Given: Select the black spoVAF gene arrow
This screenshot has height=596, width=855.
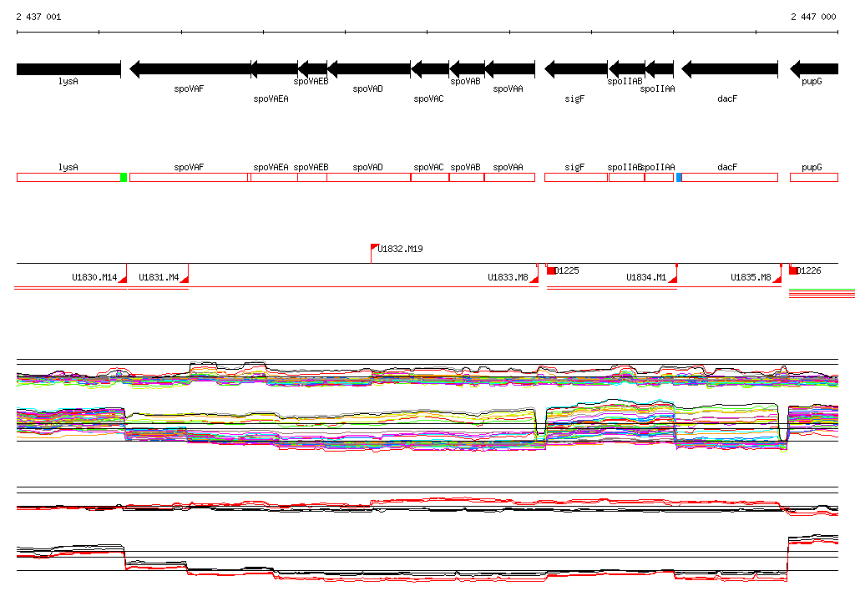Looking at the screenshot, I should point(190,69).
